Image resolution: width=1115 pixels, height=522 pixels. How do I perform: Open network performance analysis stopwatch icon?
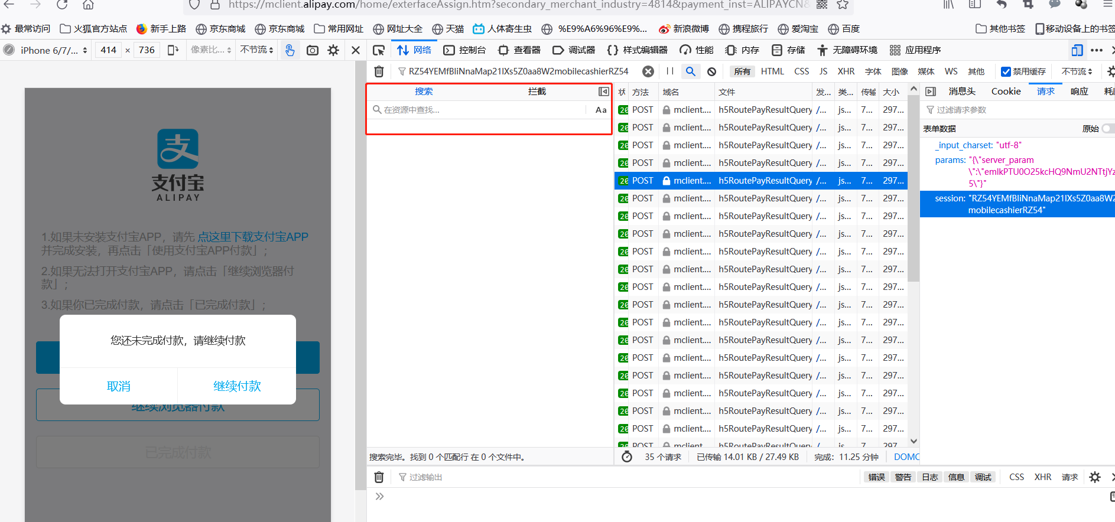tap(627, 457)
